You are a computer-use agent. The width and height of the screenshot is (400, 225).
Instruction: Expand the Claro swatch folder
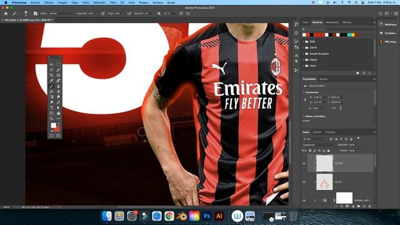[304, 66]
